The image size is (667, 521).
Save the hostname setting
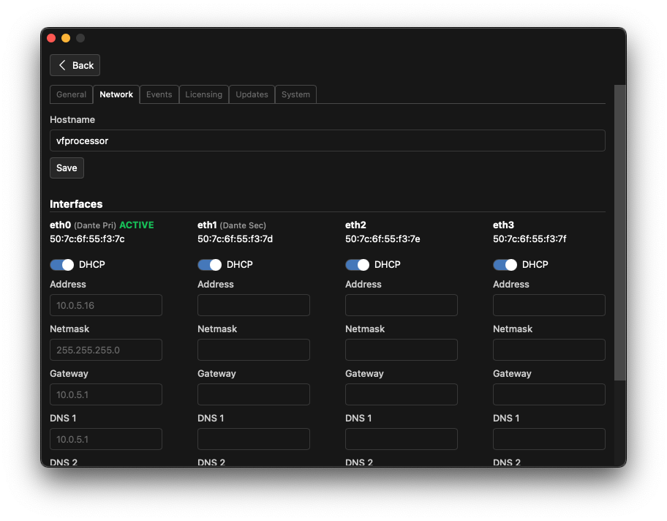point(67,168)
